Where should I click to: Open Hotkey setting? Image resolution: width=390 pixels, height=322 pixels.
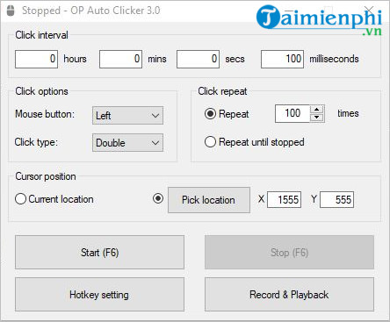click(99, 295)
